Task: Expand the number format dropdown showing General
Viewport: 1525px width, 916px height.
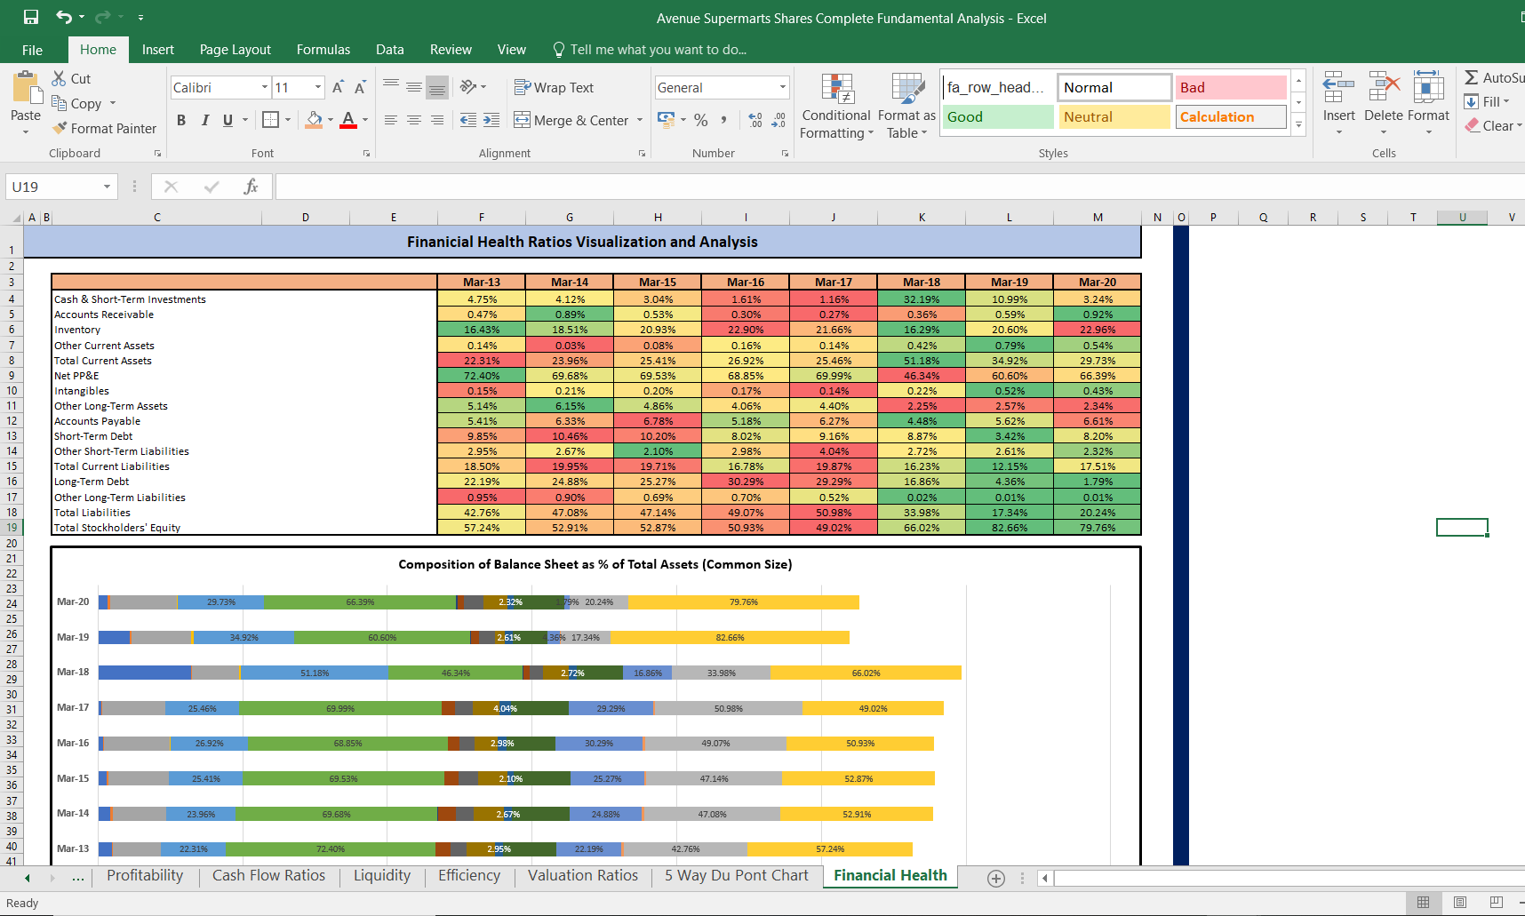Action: [x=783, y=87]
